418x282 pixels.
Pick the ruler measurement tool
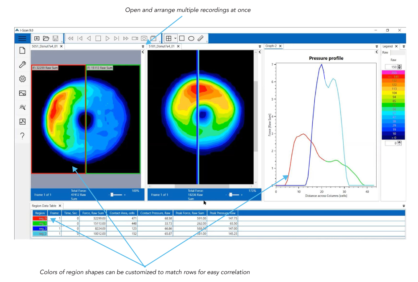tap(200, 38)
